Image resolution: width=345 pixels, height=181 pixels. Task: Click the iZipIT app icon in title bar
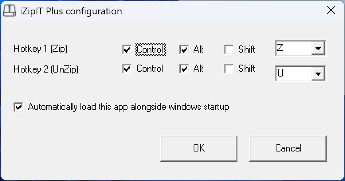point(9,11)
